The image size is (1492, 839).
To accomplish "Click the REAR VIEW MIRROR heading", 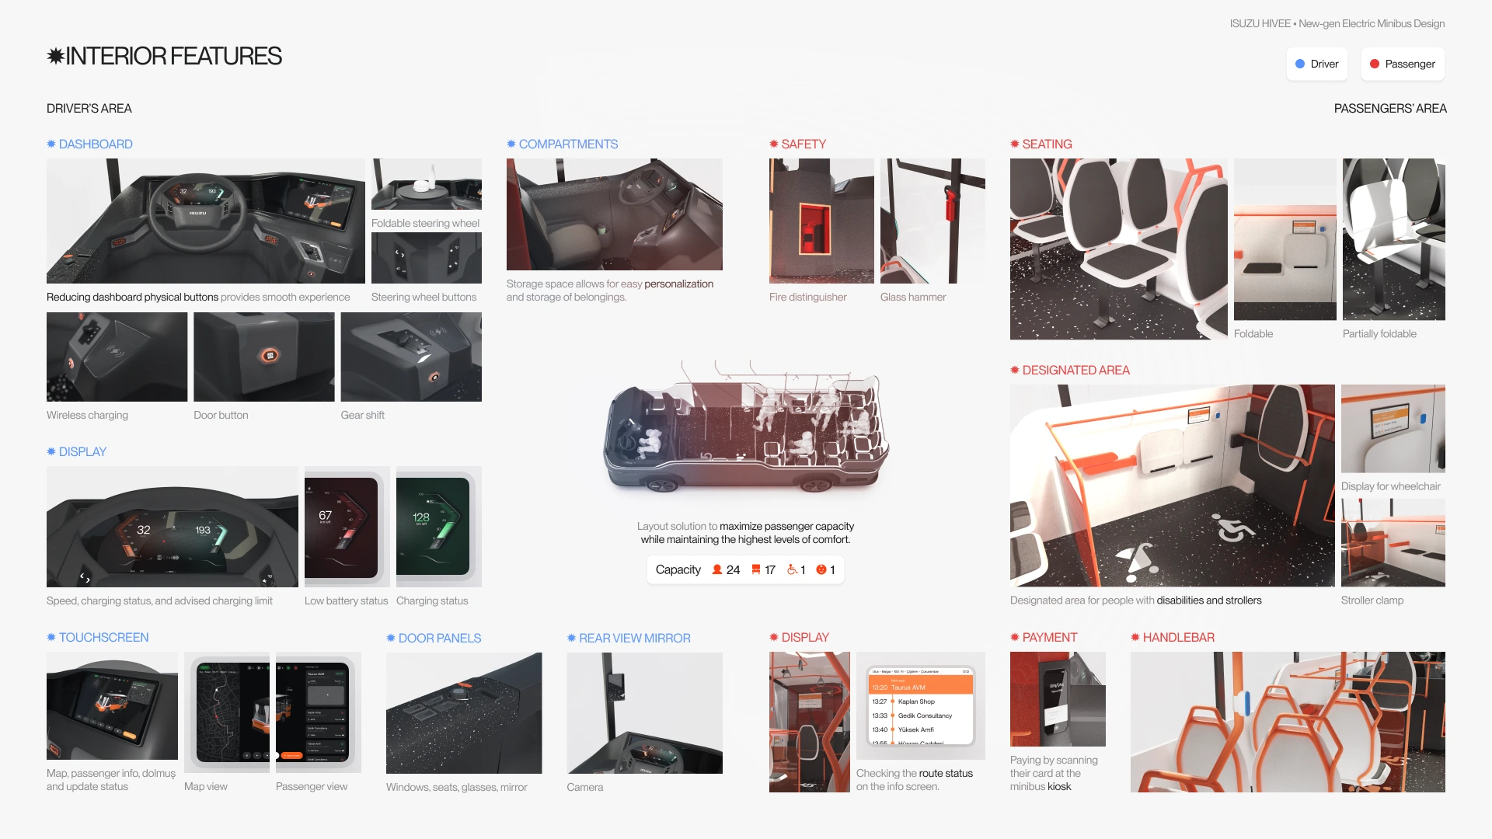I will (x=634, y=639).
